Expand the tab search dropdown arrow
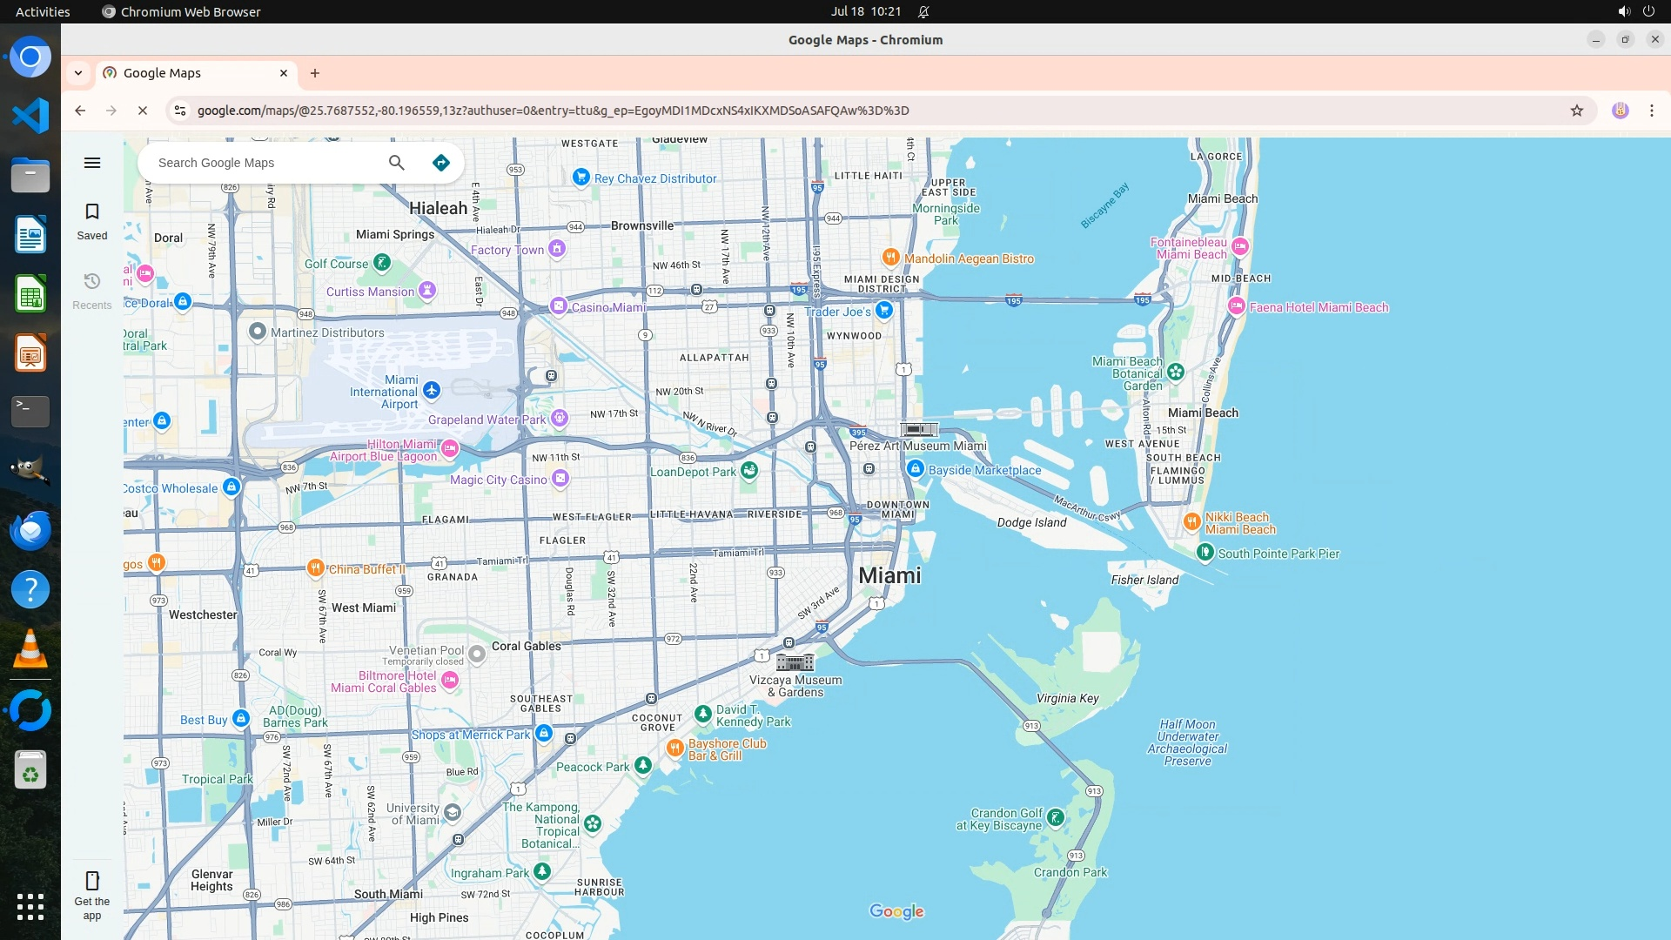1671x940 pixels. (x=78, y=73)
